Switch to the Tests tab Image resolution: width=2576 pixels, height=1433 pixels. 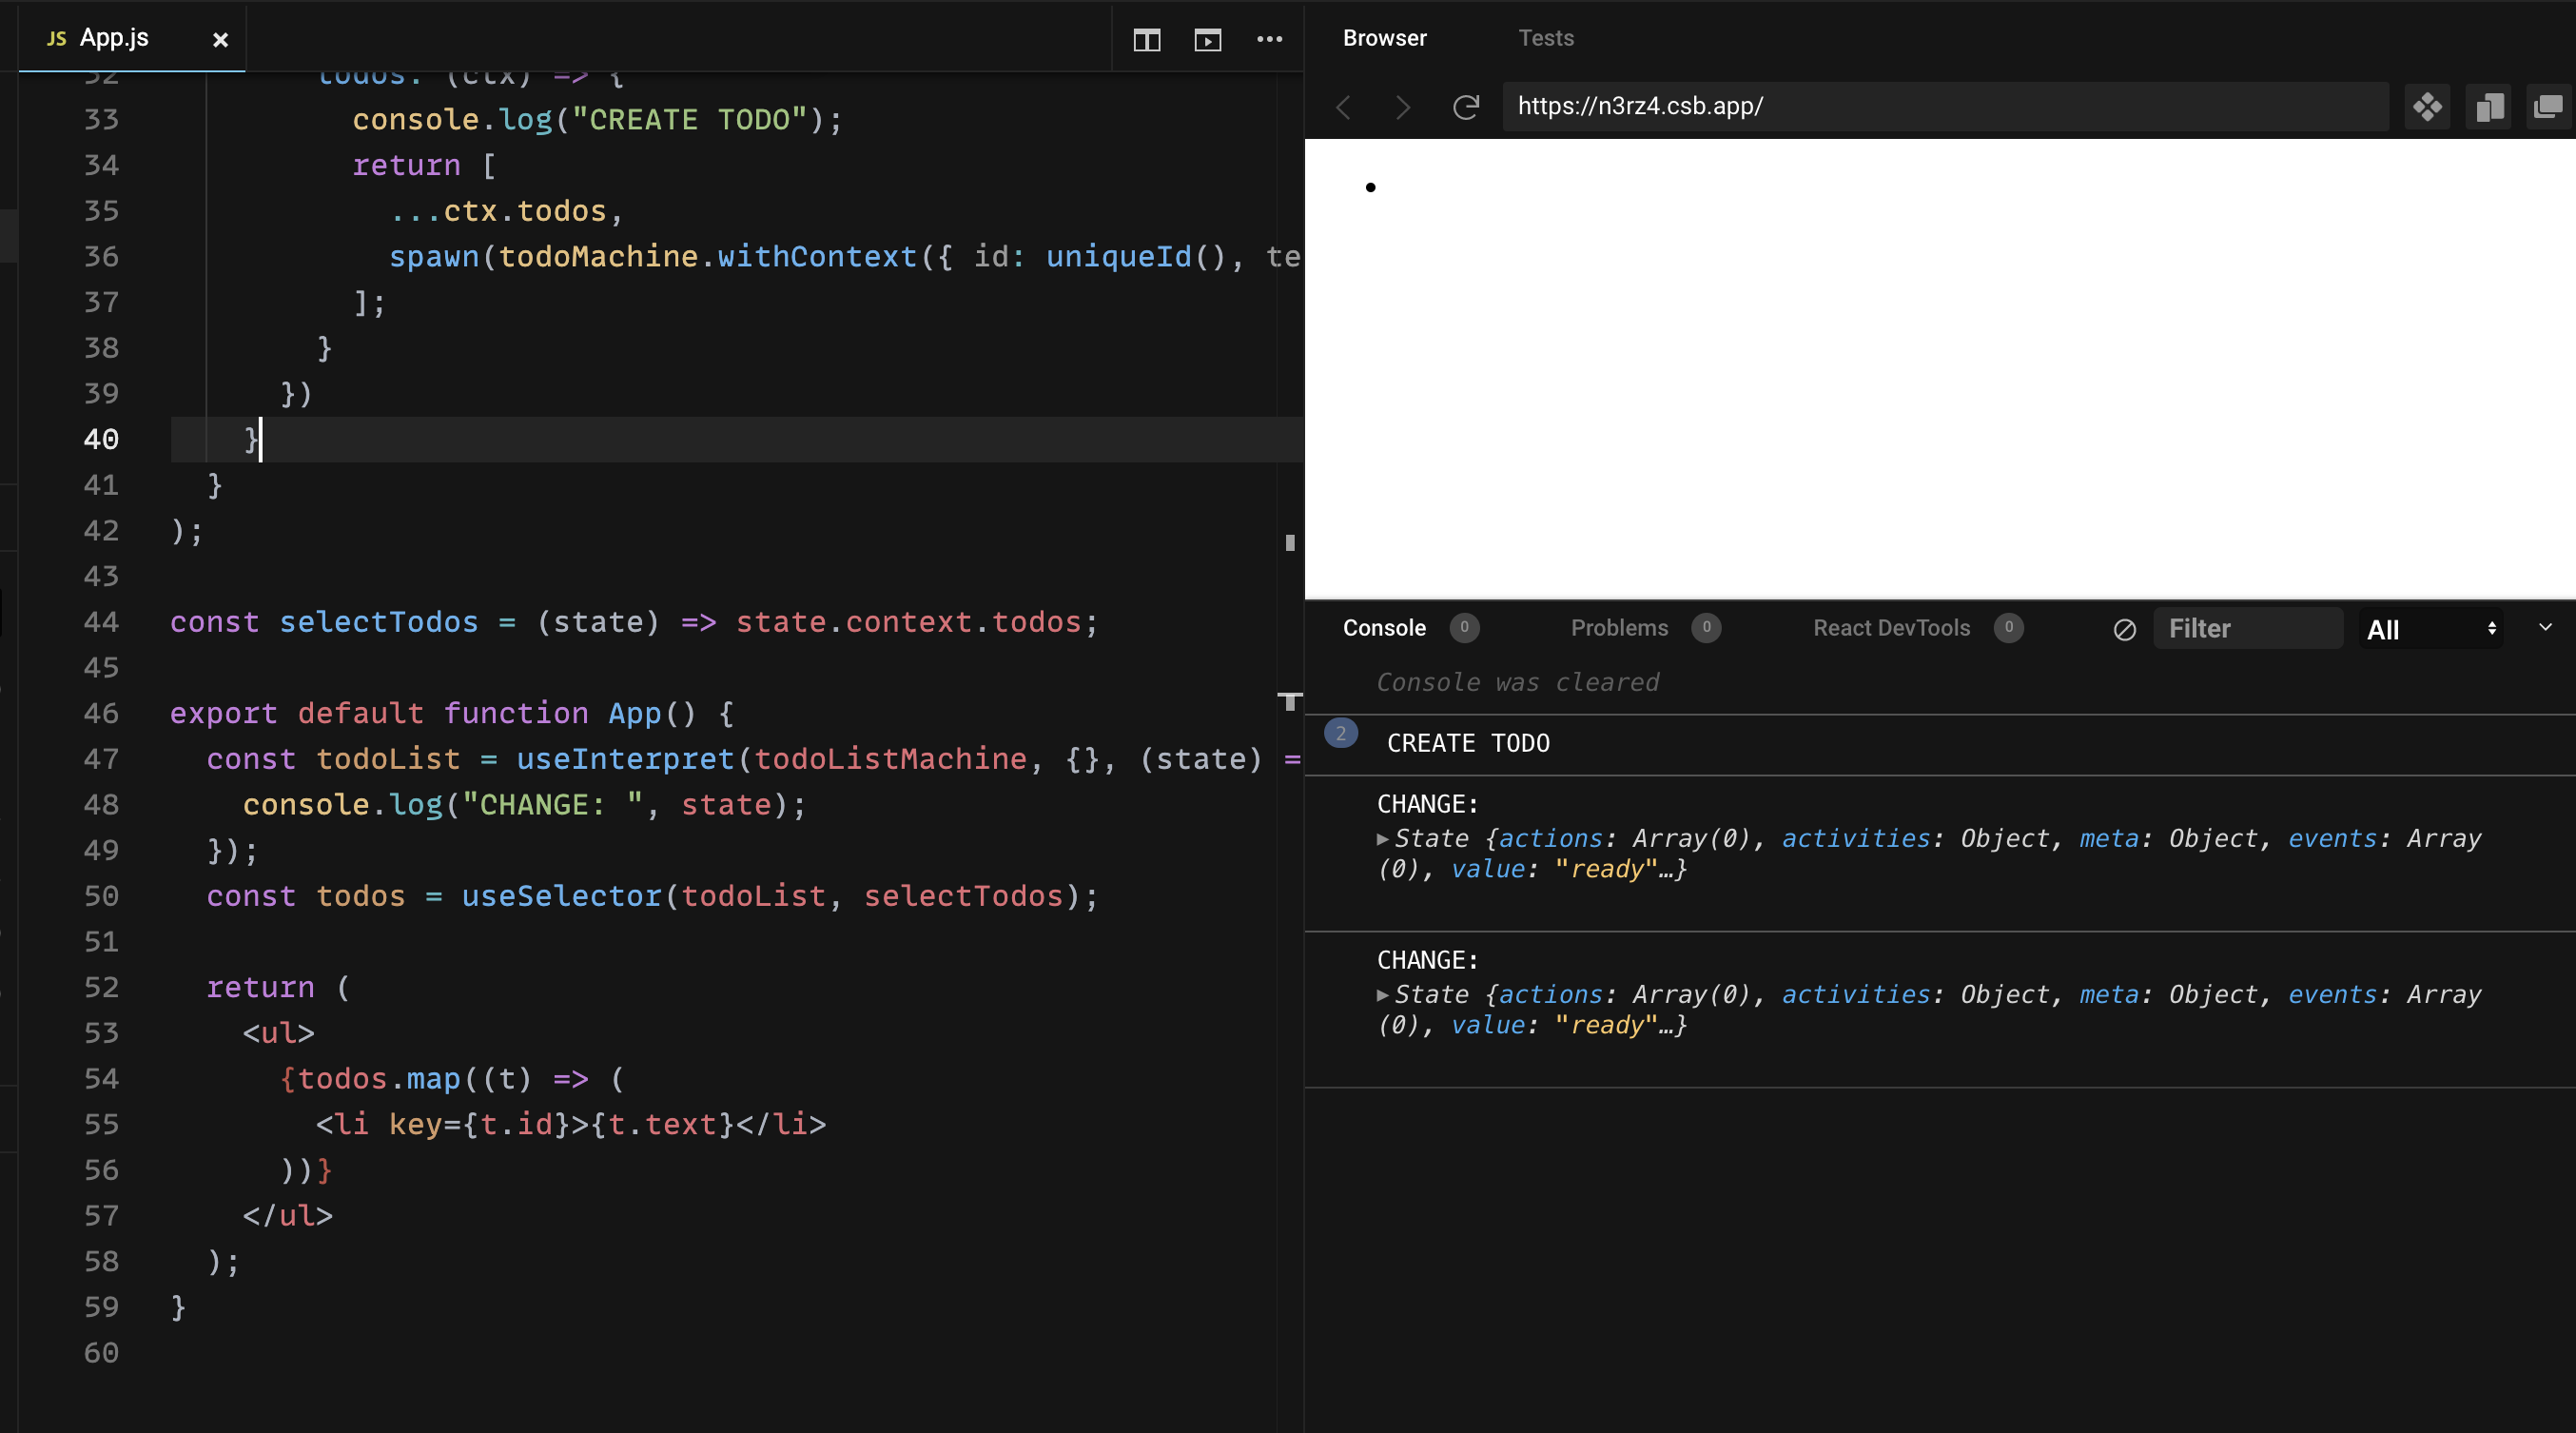1546,38
